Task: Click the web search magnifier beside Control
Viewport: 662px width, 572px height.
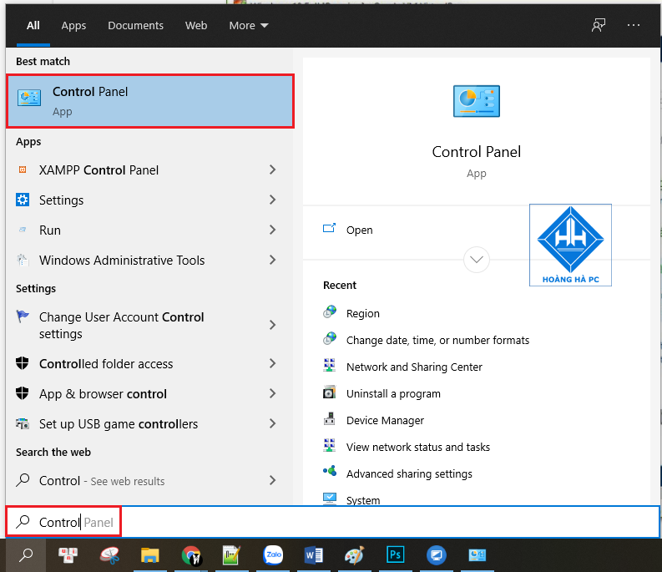Action: [x=23, y=480]
